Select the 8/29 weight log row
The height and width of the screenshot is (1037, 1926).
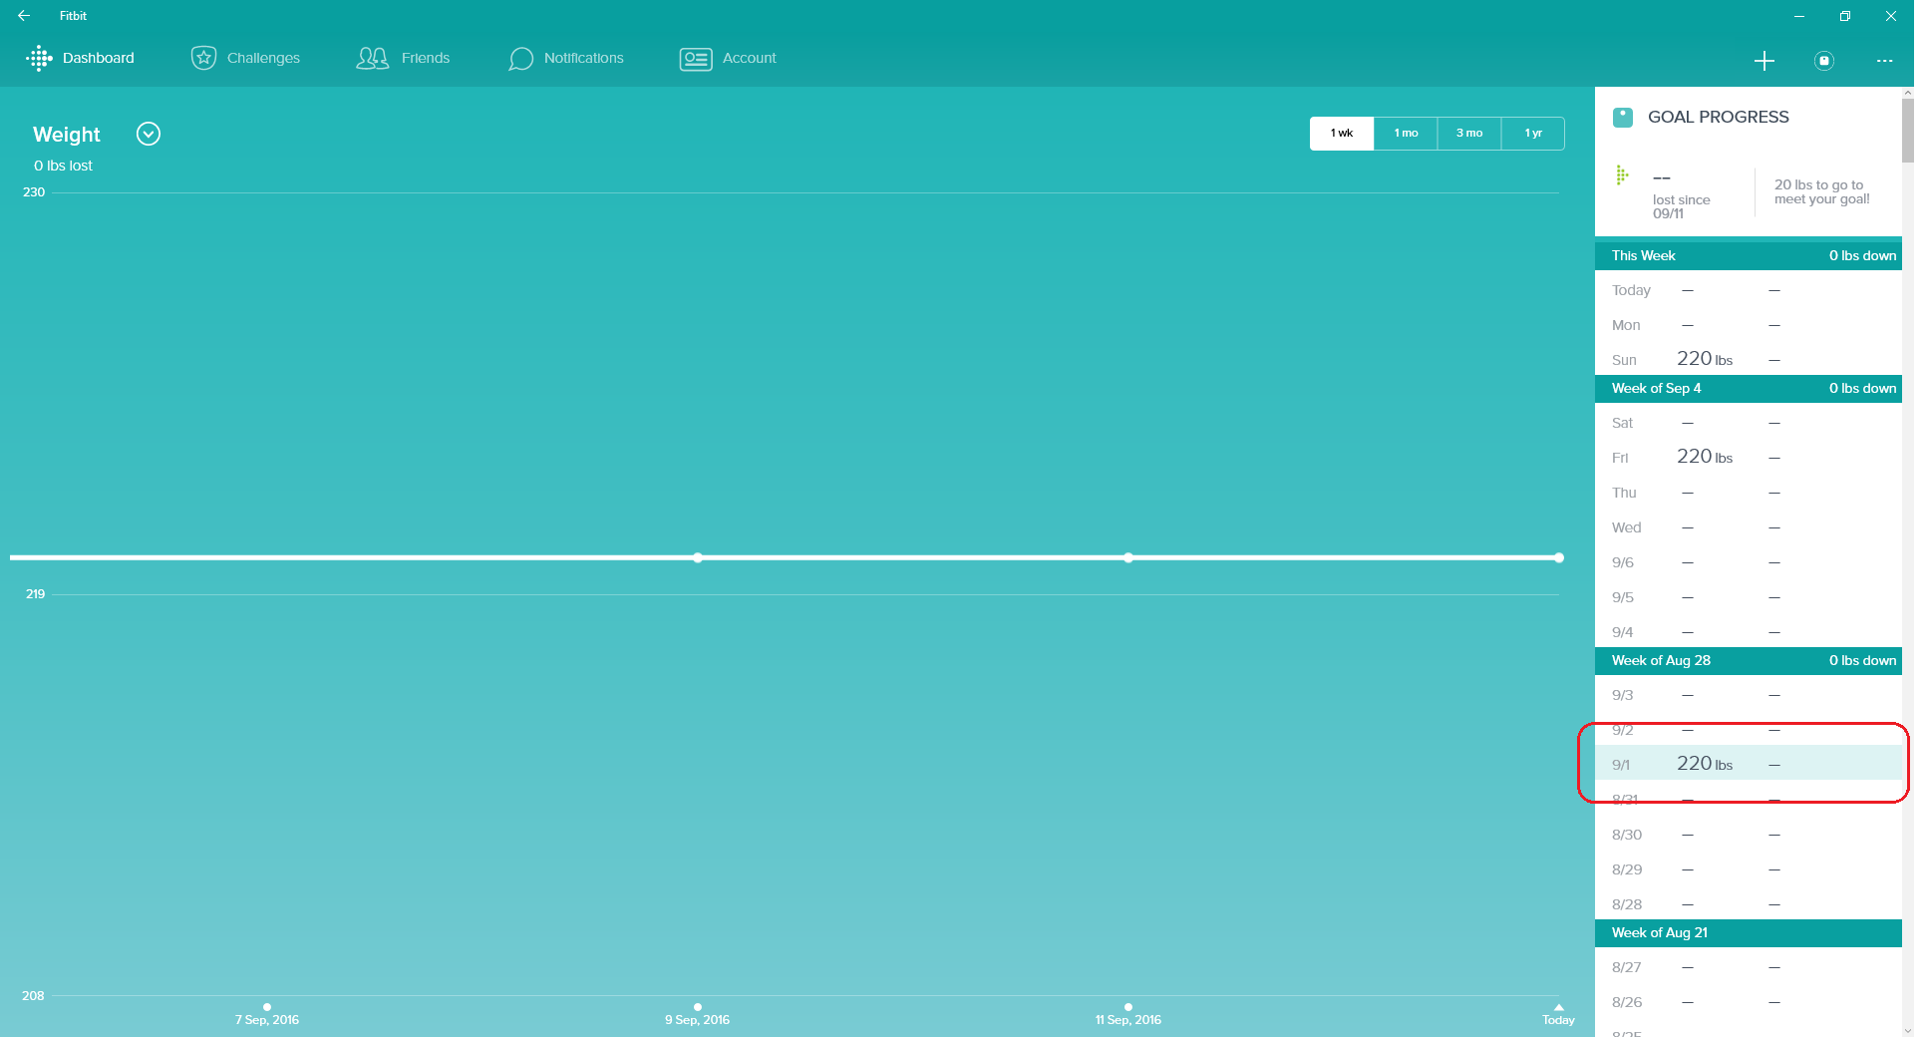tap(1748, 869)
